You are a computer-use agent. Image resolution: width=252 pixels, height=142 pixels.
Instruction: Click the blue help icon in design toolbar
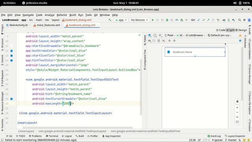click(x=240, y=41)
